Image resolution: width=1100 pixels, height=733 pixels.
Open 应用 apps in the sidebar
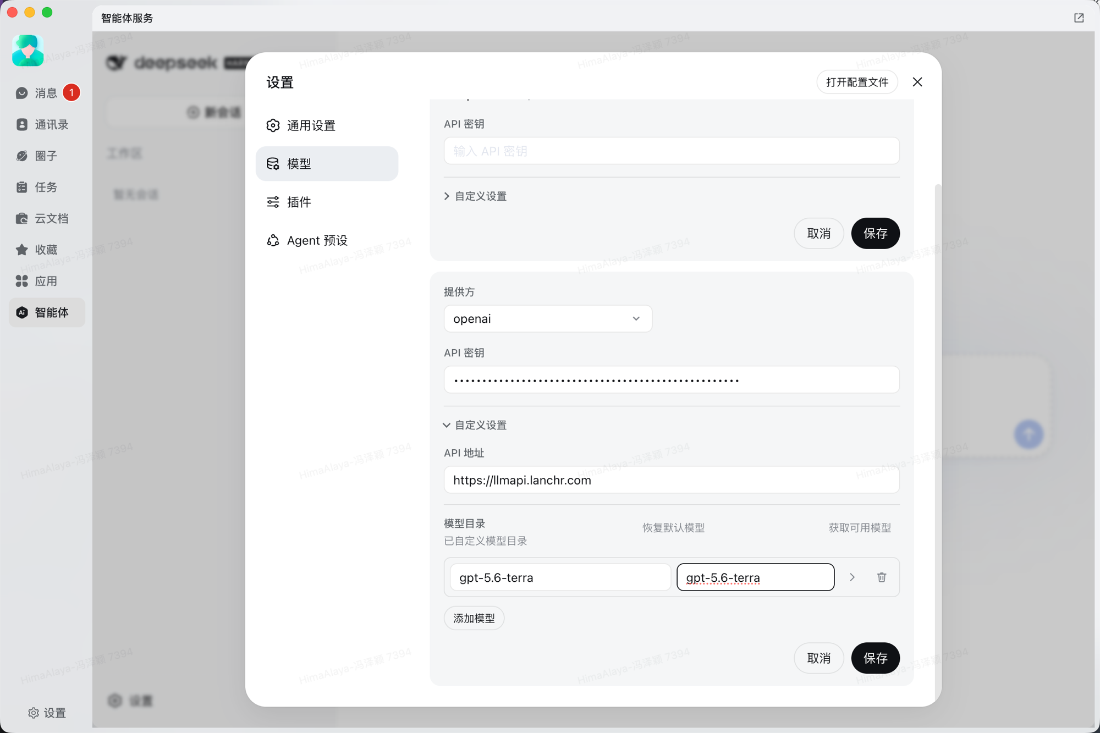point(47,281)
